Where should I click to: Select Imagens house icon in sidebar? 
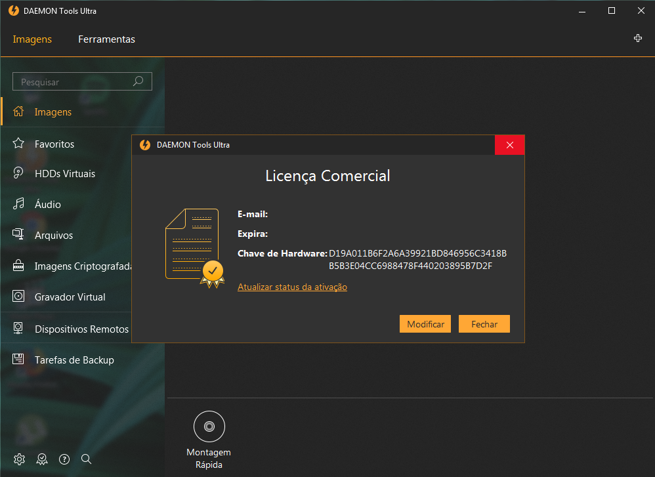pyautogui.click(x=18, y=112)
